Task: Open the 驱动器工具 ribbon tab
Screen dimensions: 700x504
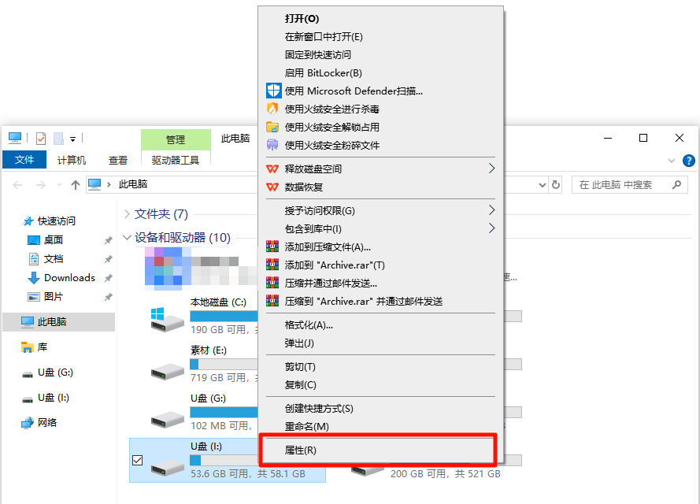Action: (x=176, y=160)
